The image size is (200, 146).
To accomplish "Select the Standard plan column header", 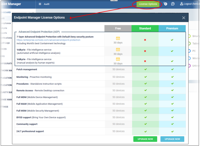I will [x=145, y=29].
